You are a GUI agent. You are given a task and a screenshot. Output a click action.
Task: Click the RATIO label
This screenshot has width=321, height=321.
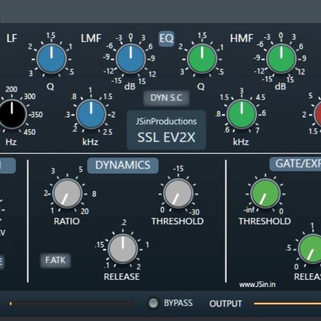tap(67, 221)
